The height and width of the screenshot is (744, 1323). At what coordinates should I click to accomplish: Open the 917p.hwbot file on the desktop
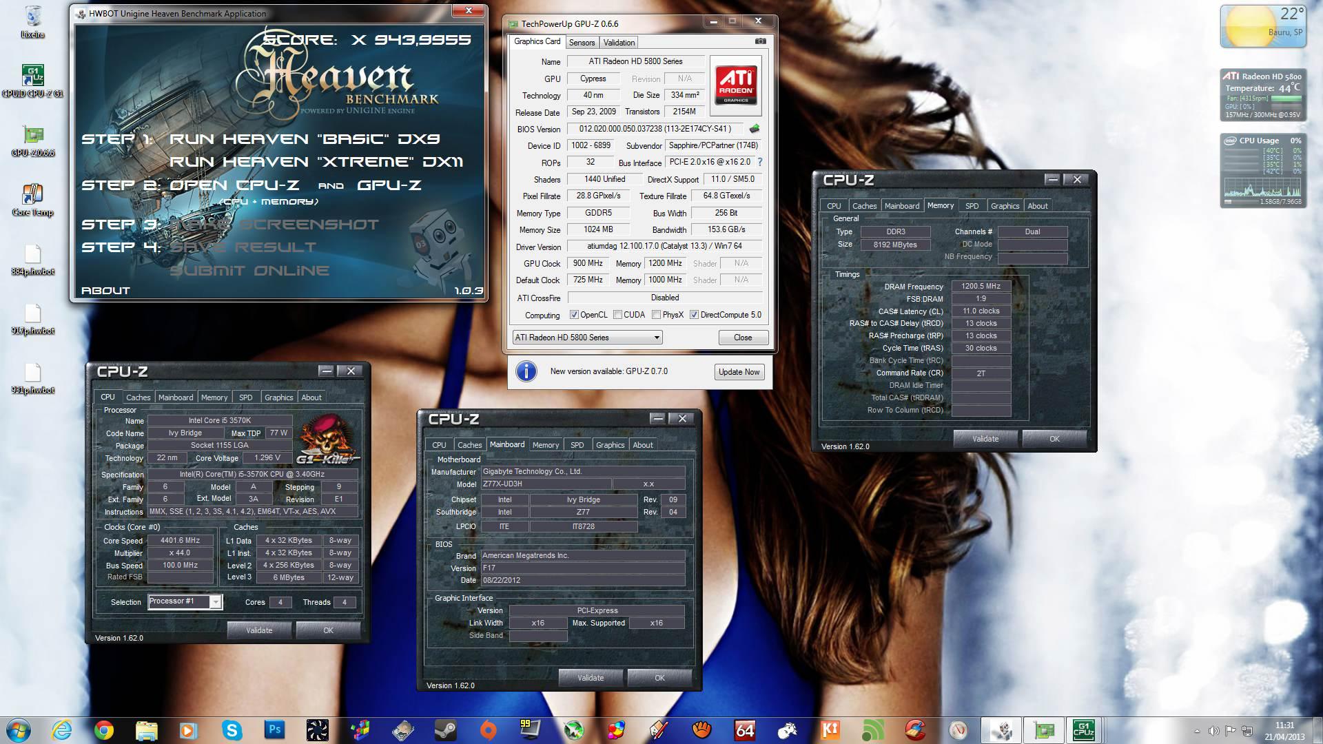click(x=32, y=319)
